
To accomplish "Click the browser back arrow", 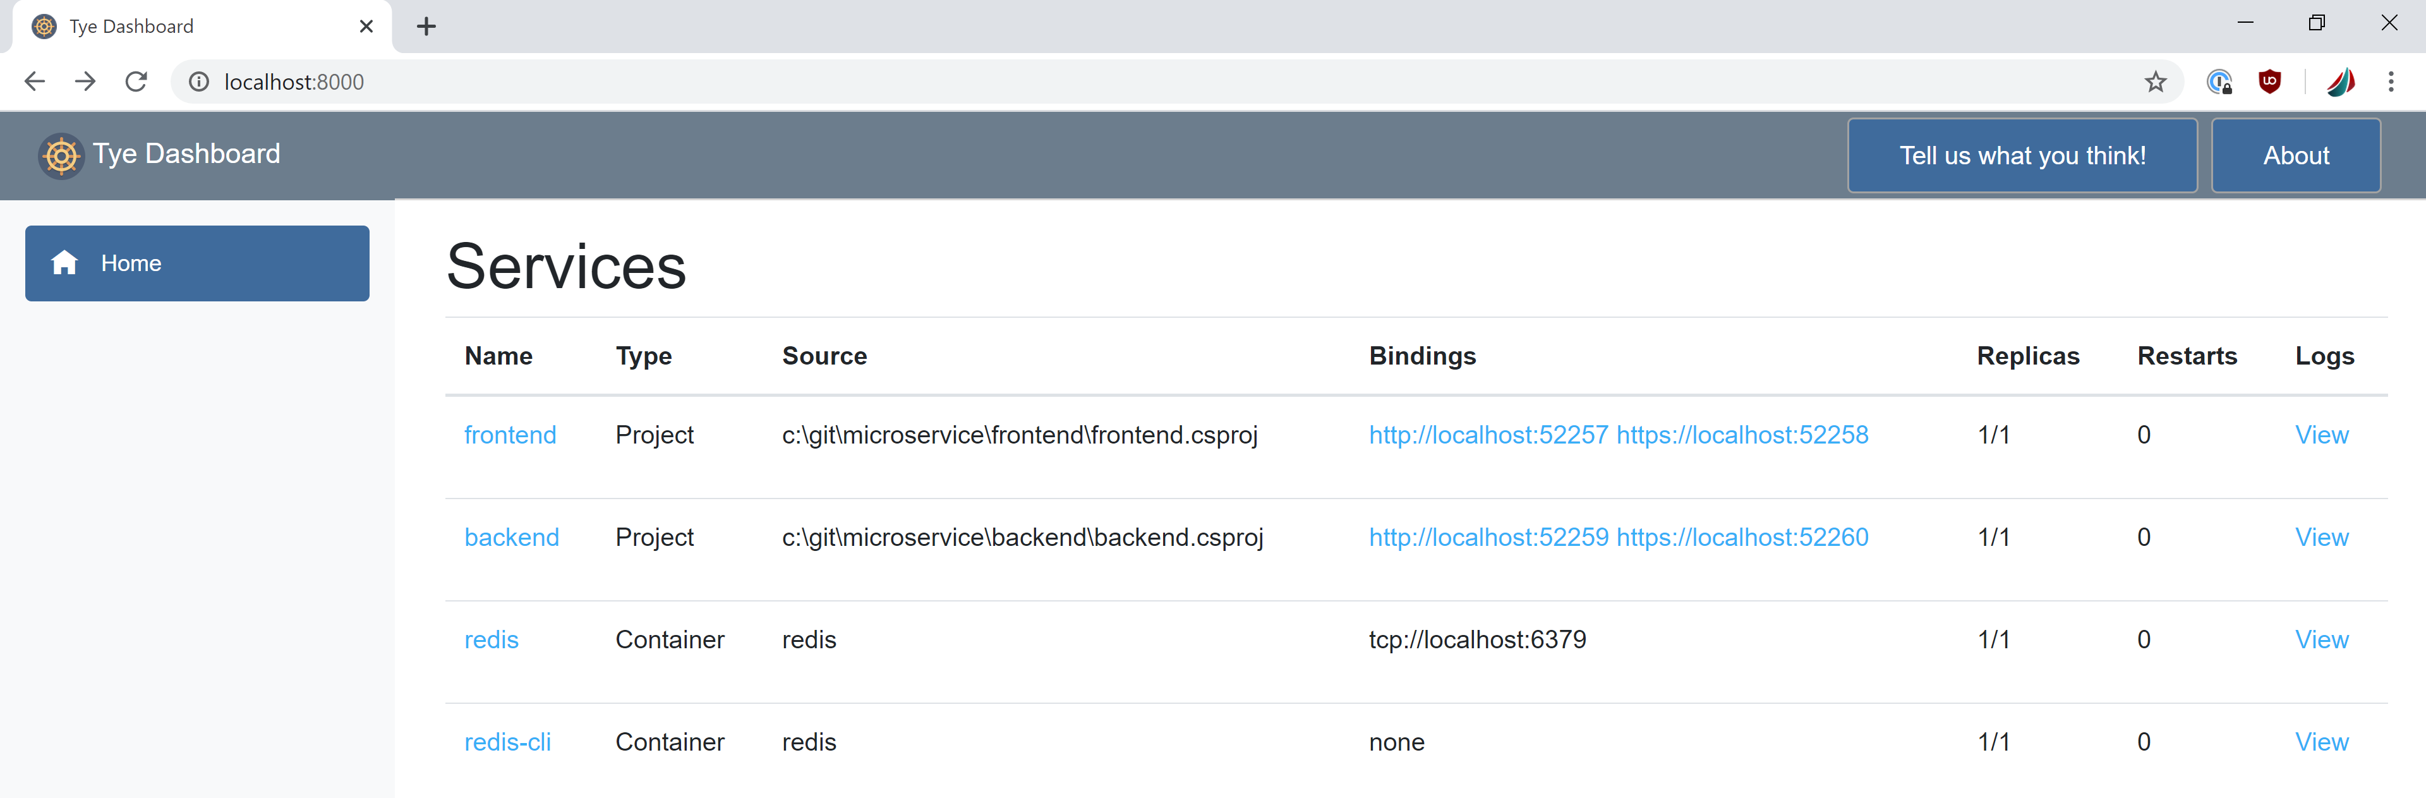I will pos(35,82).
